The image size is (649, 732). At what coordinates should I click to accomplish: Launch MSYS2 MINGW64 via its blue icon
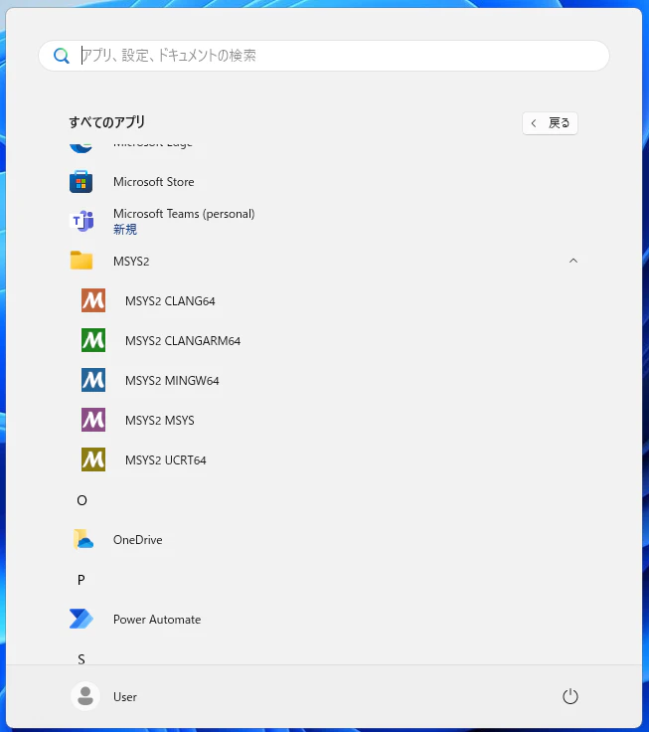tap(93, 380)
